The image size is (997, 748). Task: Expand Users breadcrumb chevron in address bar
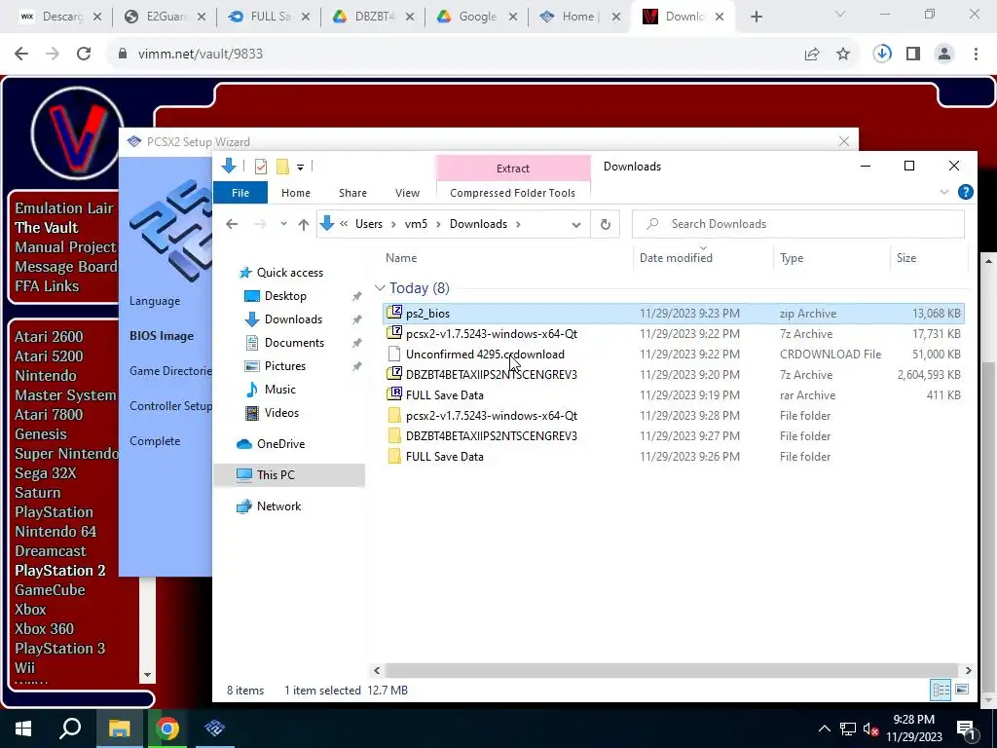click(x=393, y=224)
